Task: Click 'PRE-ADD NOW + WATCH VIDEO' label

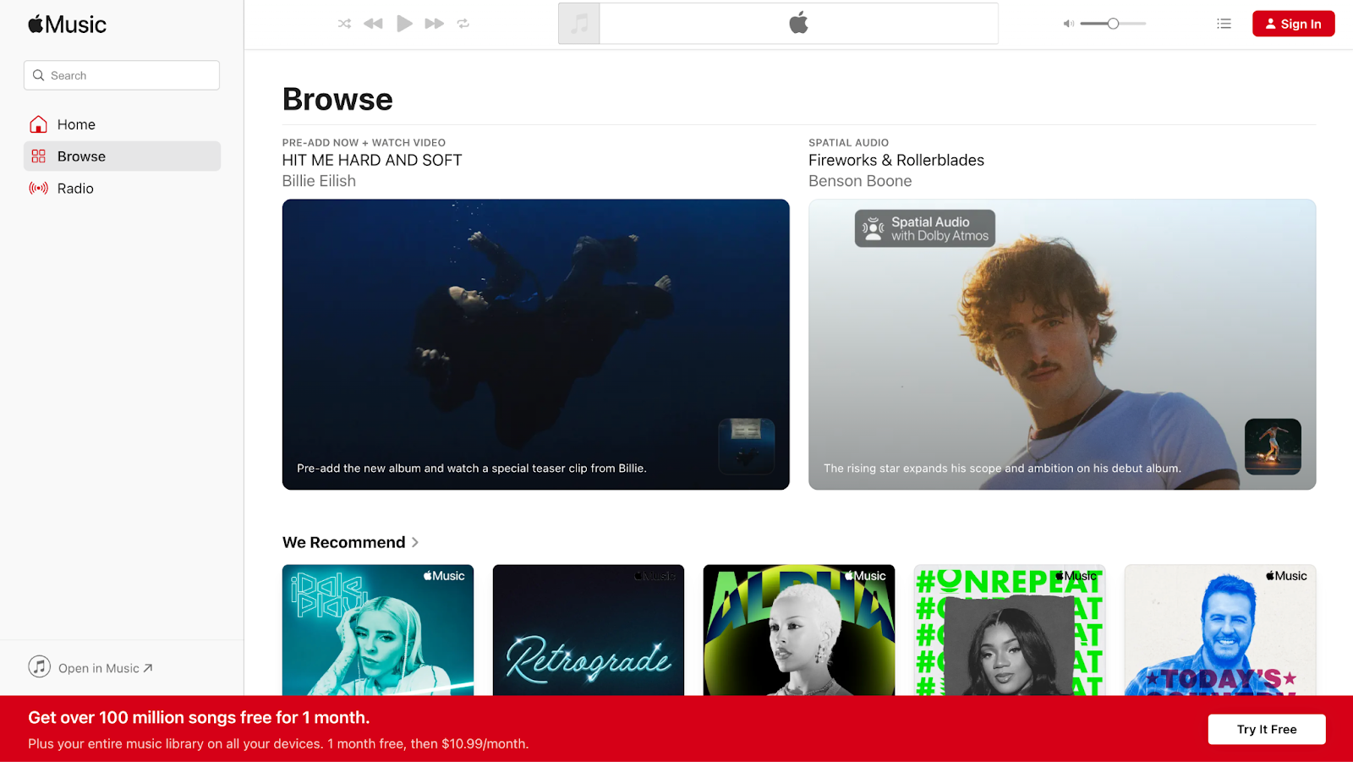Action: pyautogui.click(x=364, y=143)
